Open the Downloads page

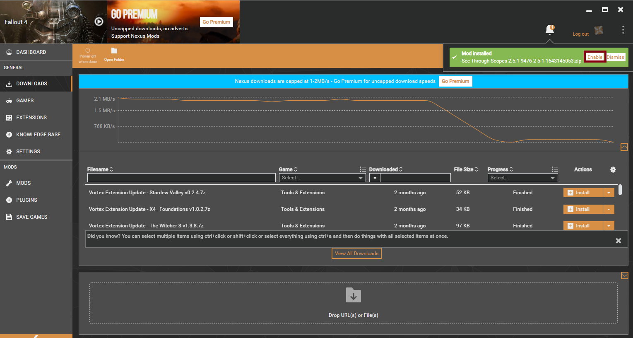pos(36,84)
